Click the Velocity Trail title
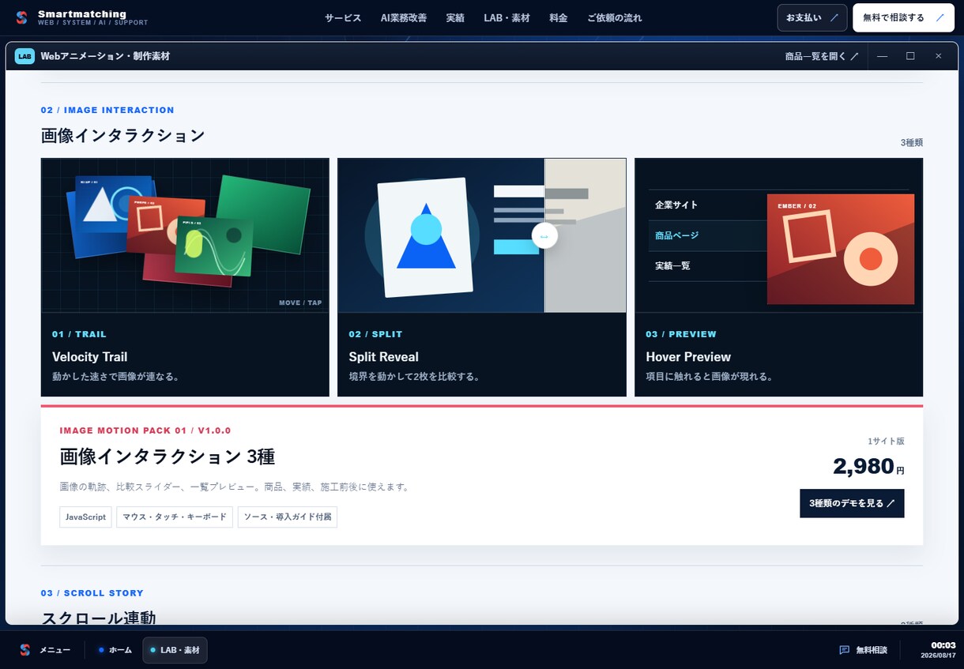Image resolution: width=964 pixels, height=669 pixels. click(x=89, y=357)
